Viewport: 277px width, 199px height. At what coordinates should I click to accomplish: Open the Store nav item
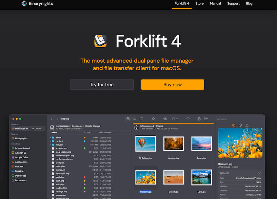[199, 4]
